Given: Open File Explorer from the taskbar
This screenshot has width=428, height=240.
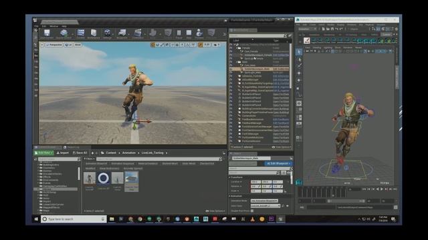Looking at the screenshot, I should point(112,219).
